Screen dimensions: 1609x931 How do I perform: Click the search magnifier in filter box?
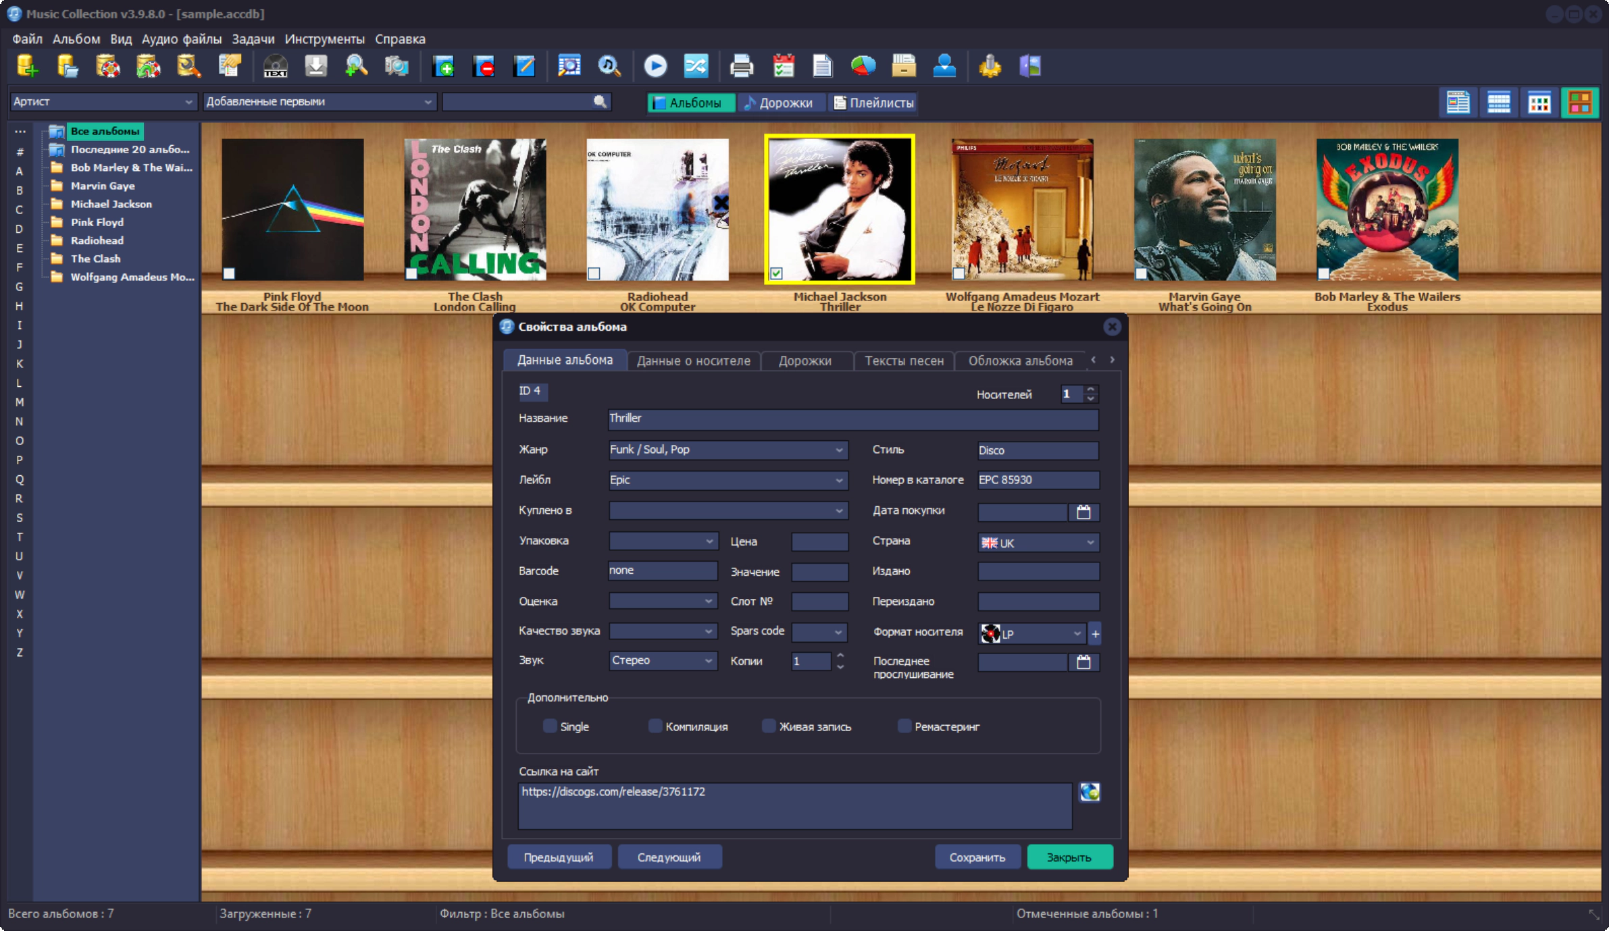599,101
